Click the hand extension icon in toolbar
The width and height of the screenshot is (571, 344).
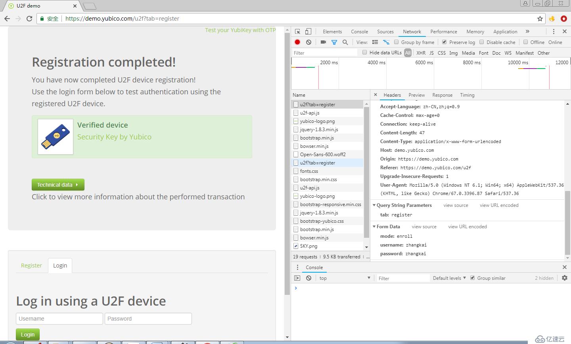[552, 19]
